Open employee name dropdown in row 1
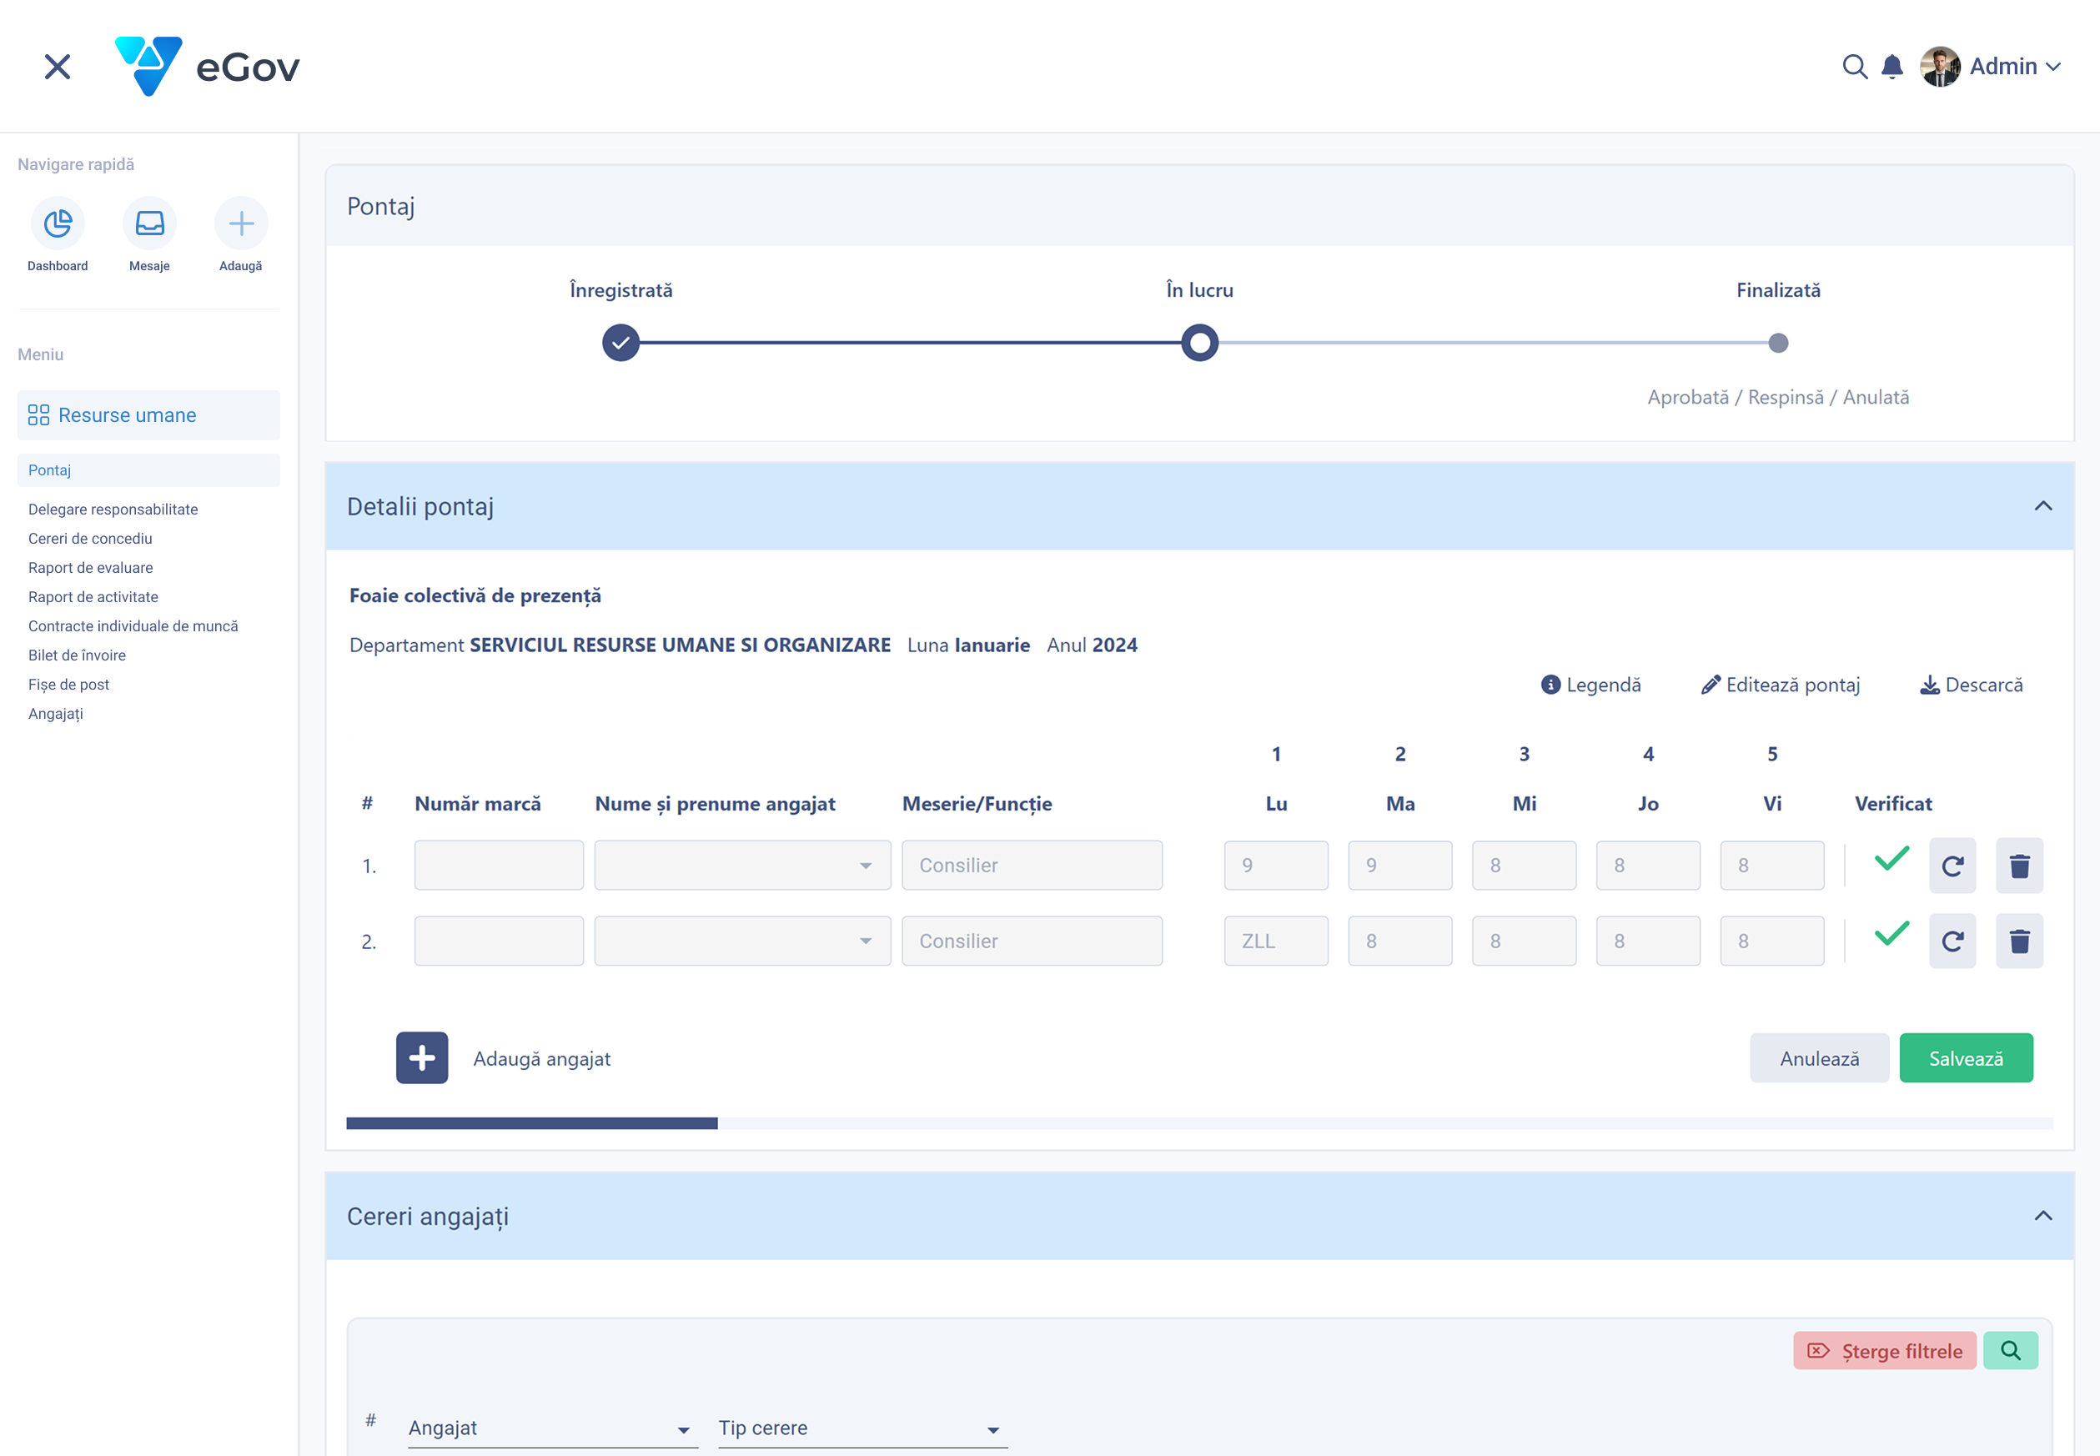 point(741,866)
